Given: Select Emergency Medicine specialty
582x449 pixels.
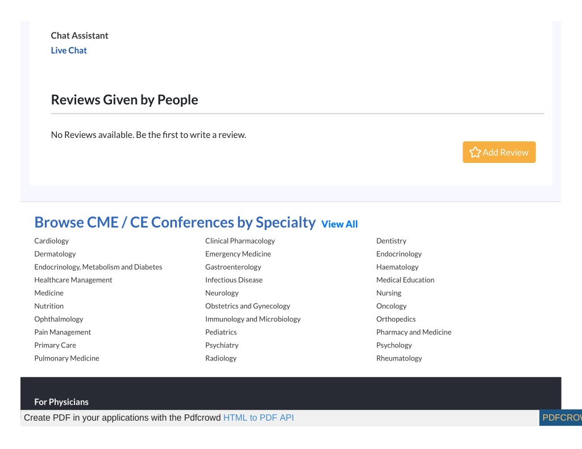Looking at the screenshot, I should (x=238, y=254).
